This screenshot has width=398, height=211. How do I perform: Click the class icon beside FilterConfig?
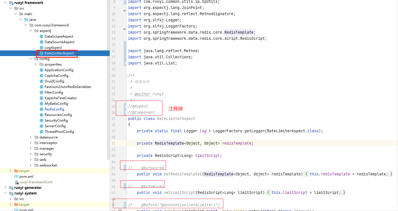[42, 92]
